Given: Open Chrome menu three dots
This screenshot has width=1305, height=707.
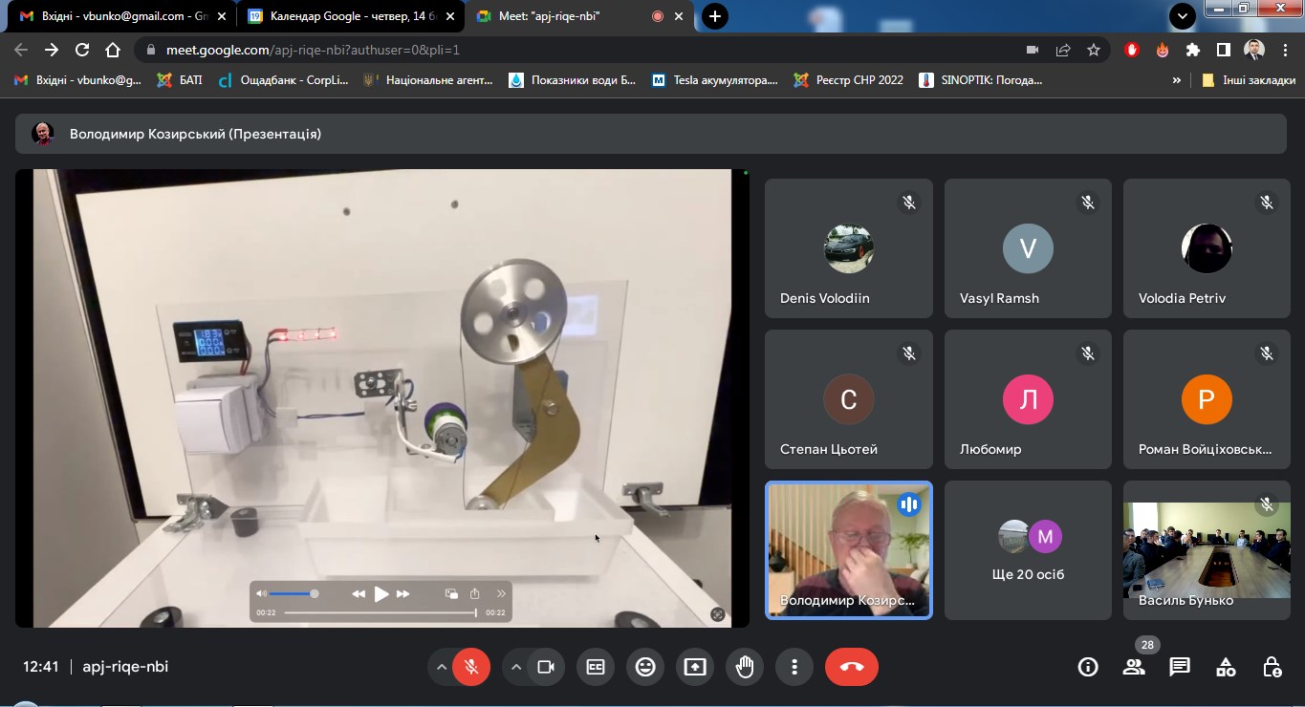Looking at the screenshot, I should tap(1285, 50).
